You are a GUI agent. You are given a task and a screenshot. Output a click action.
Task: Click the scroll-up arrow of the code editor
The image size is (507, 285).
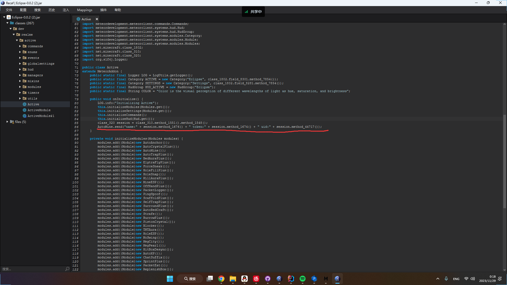pyautogui.click(x=505, y=24)
